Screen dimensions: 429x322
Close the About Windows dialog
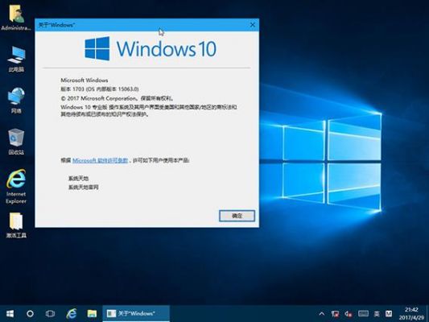coord(253,25)
